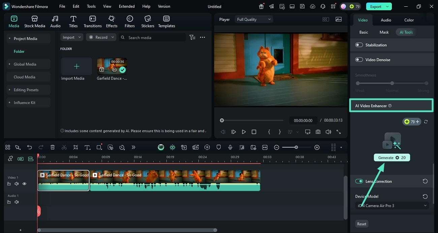Image resolution: width=438 pixels, height=233 pixels.
Task: Expand the Export dropdown arrow
Action: pyautogui.click(x=387, y=6)
